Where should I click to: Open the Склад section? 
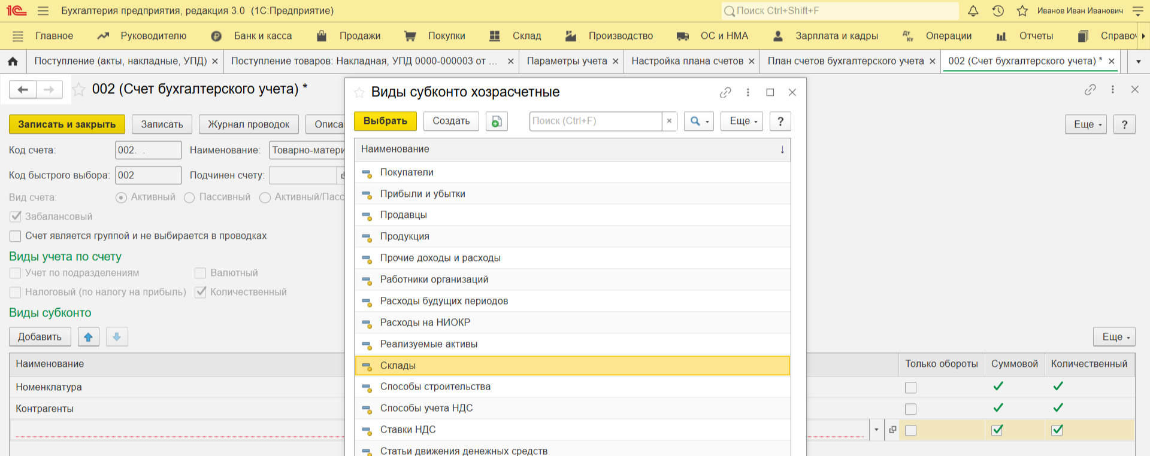coord(515,36)
